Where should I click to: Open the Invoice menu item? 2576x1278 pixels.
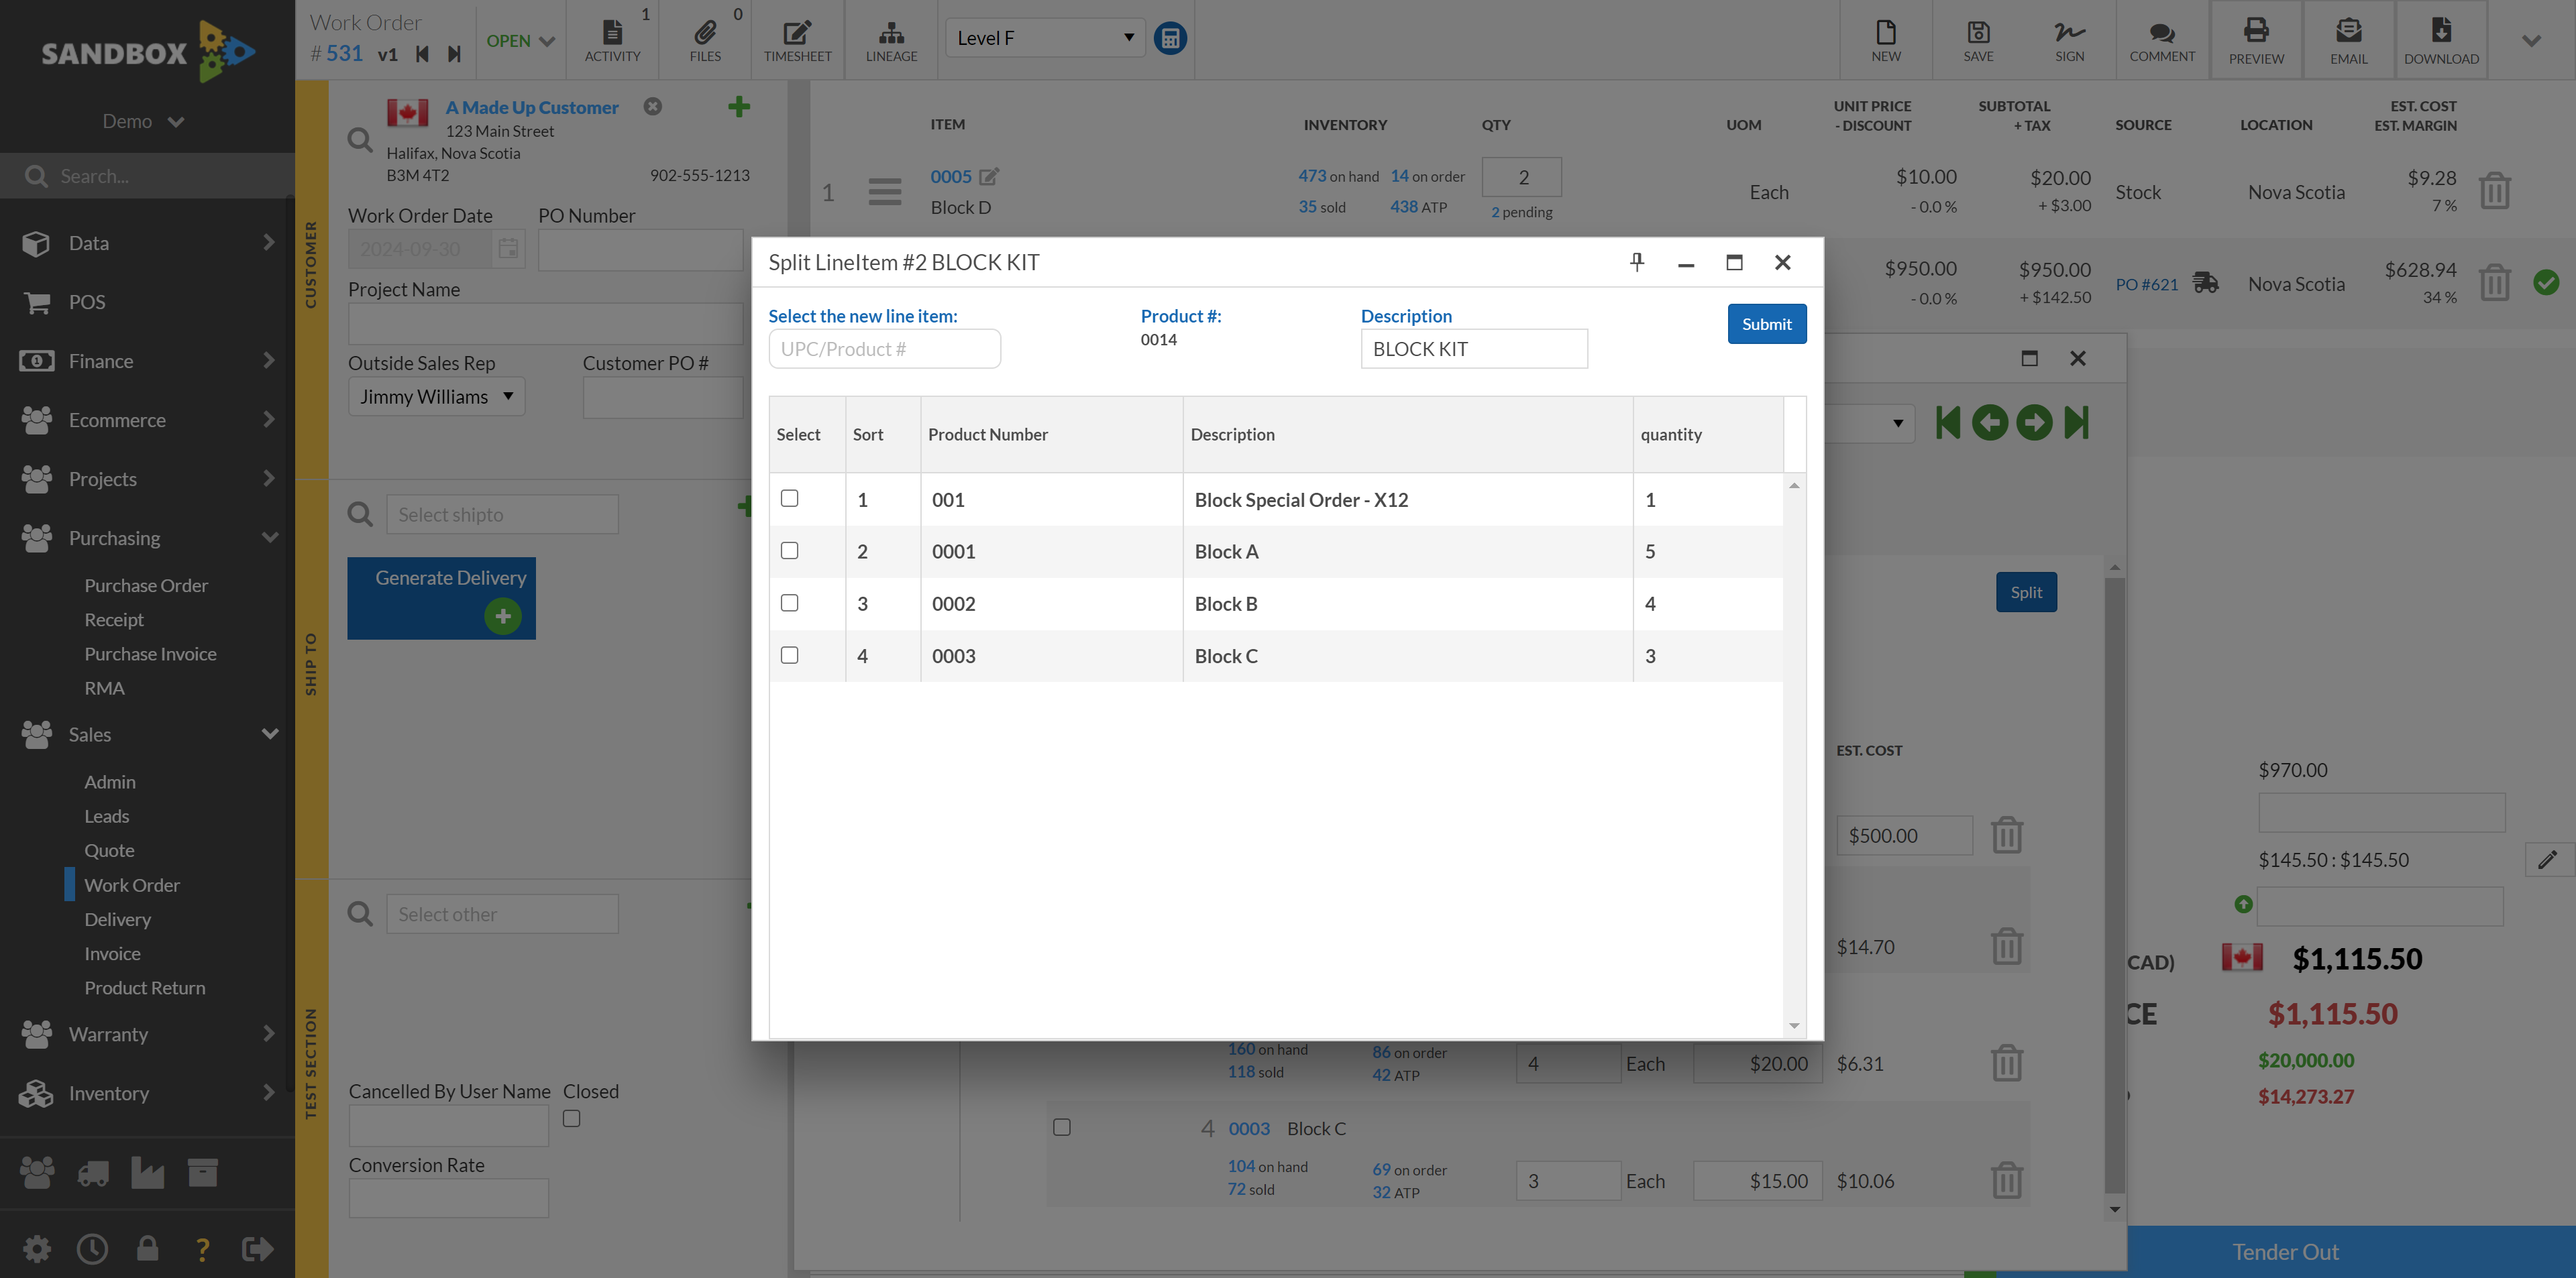[x=112, y=953]
